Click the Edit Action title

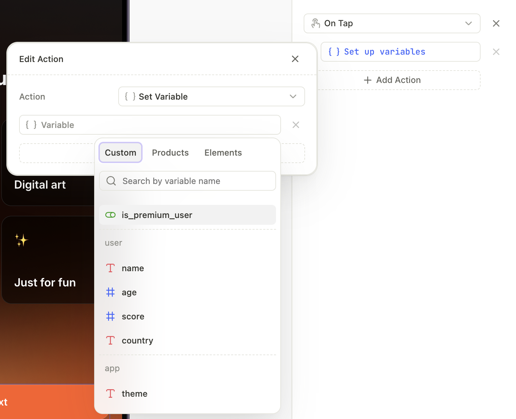coord(41,59)
